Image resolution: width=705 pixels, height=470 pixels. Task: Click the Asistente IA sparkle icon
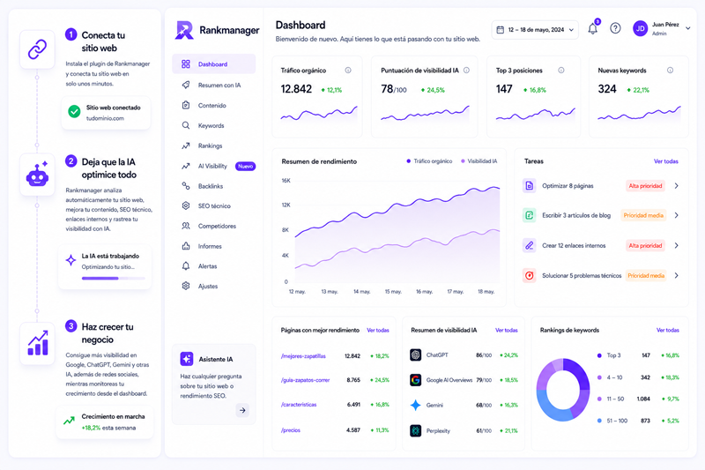187,359
